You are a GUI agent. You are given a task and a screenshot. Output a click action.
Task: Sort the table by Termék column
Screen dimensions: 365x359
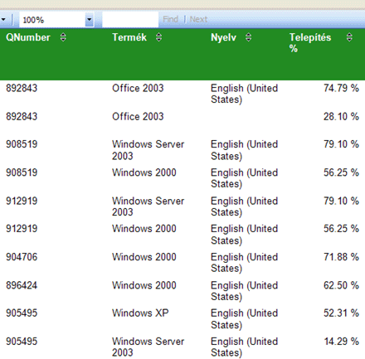tap(158, 37)
